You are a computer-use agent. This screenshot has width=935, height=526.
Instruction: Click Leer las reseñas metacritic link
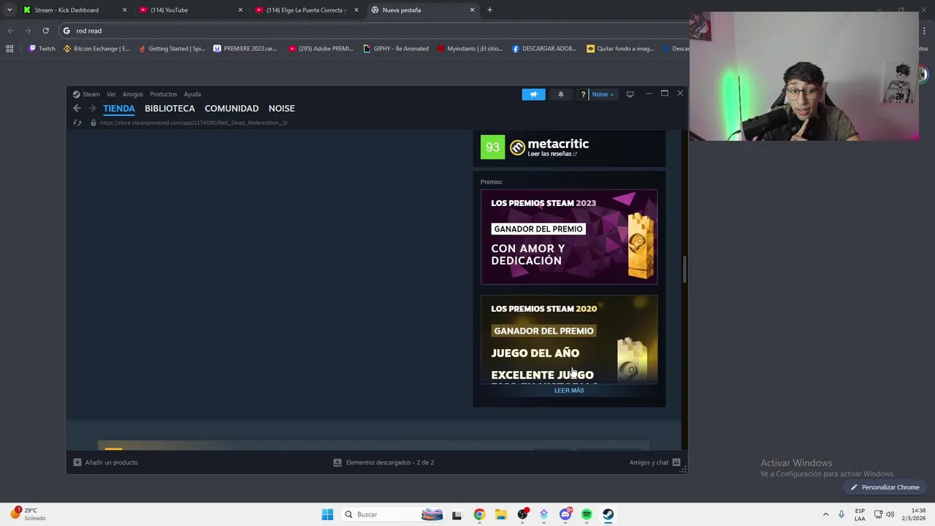pyautogui.click(x=552, y=154)
